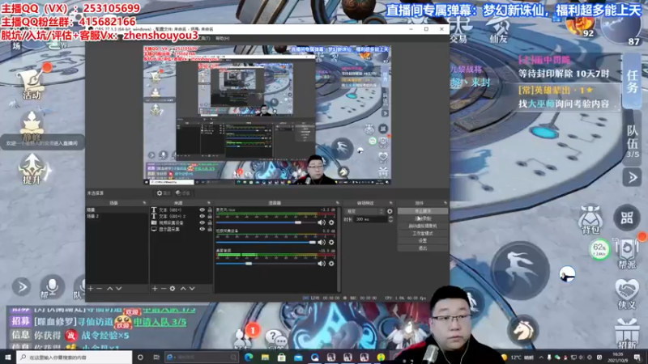Move the selected source down in the sources list
The width and height of the screenshot is (648, 364).
(192, 289)
